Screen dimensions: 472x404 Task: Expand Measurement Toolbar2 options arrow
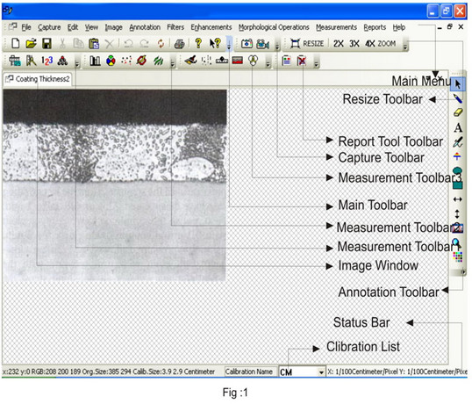(x=172, y=62)
